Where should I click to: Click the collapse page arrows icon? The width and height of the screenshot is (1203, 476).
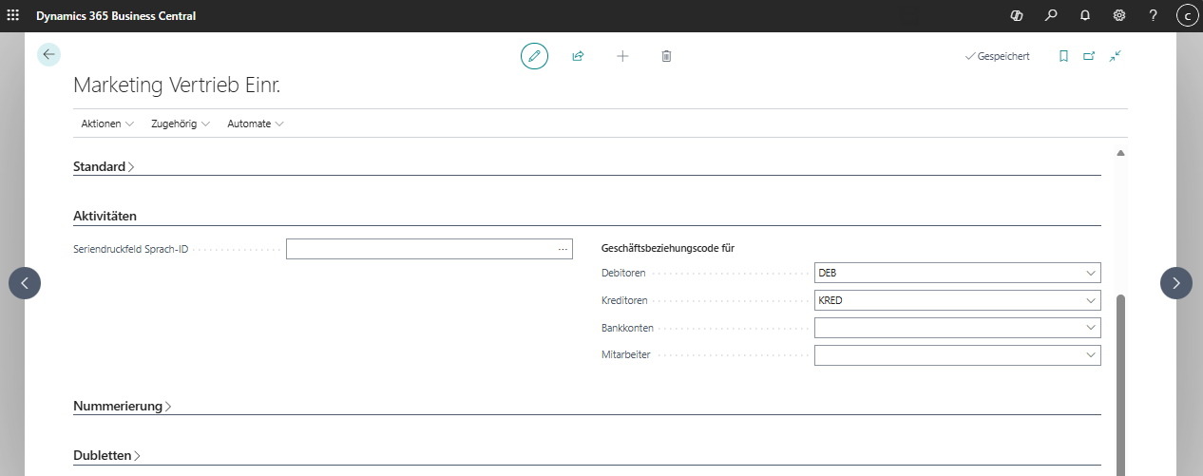point(1116,56)
